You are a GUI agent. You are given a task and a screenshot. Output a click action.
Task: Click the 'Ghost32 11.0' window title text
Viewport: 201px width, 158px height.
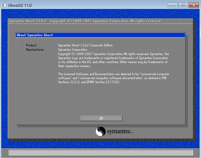coord(20,5)
